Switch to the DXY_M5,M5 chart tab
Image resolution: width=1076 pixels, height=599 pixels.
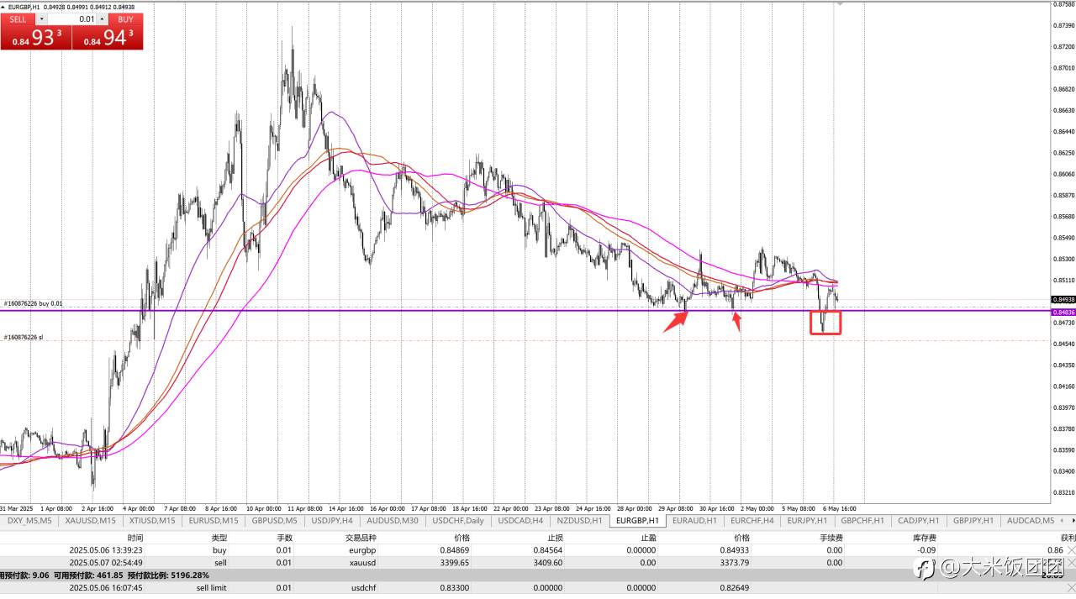point(29,521)
